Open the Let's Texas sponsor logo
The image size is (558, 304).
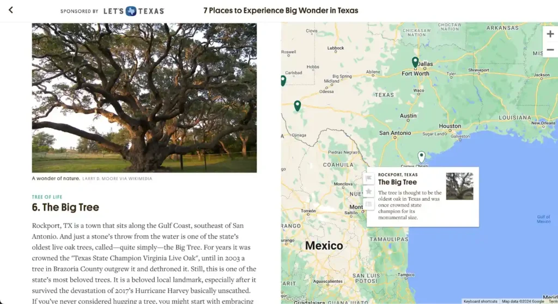coord(137,11)
